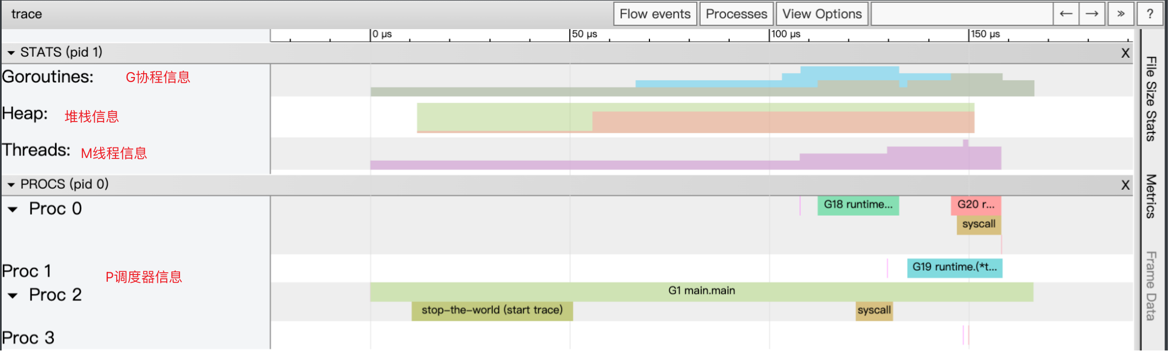Collapse the PROCS (pid 0) group
Viewport: 1169px width, 351px height.
click(x=11, y=185)
